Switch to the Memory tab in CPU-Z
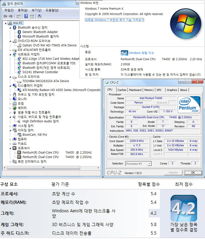The width and height of the screenshot is (205, 239). (149, 90)
